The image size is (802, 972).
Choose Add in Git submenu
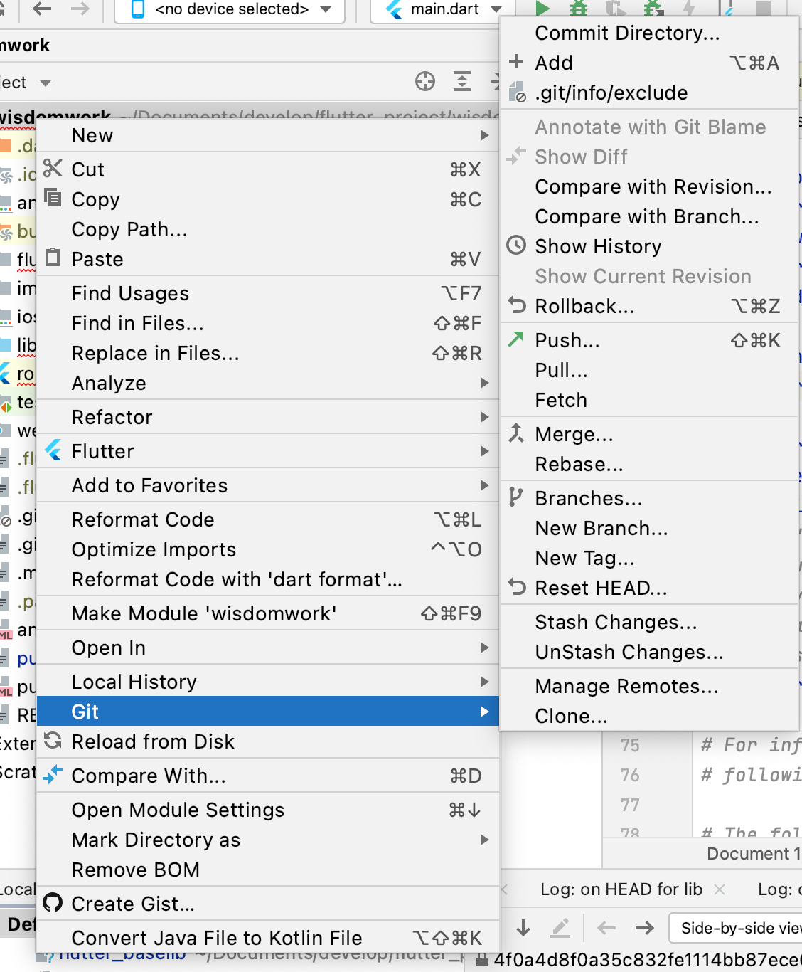tap(648, 63)
